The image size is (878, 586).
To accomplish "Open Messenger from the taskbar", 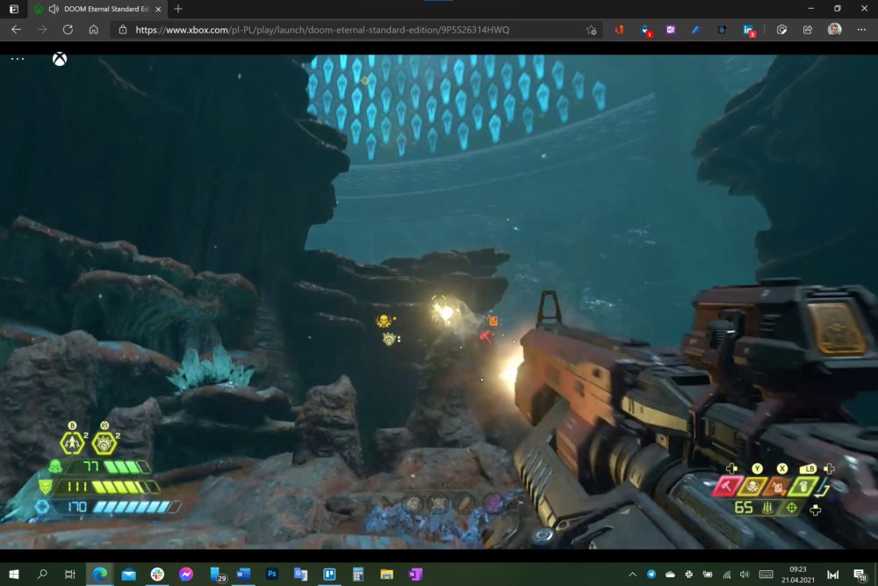I will [x=186, y=575].
